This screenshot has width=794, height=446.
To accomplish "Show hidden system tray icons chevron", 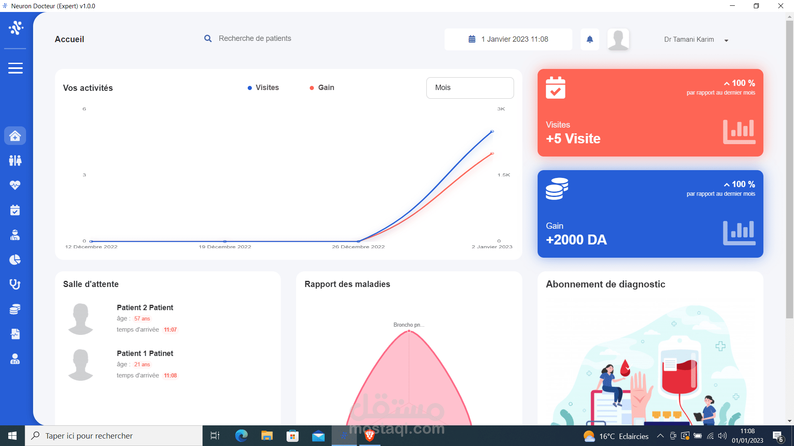I will [660, 436].
